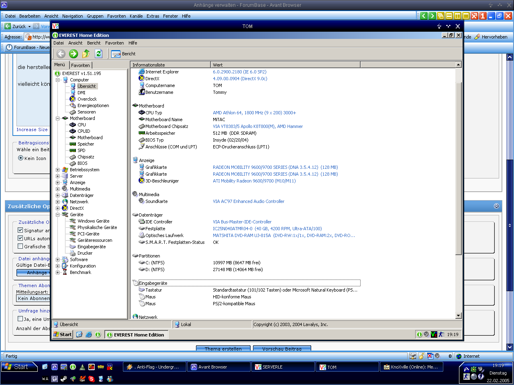Select PCI-Geräte tree item
This screenshot has width=514, height=385.
(x=88, y=234)
